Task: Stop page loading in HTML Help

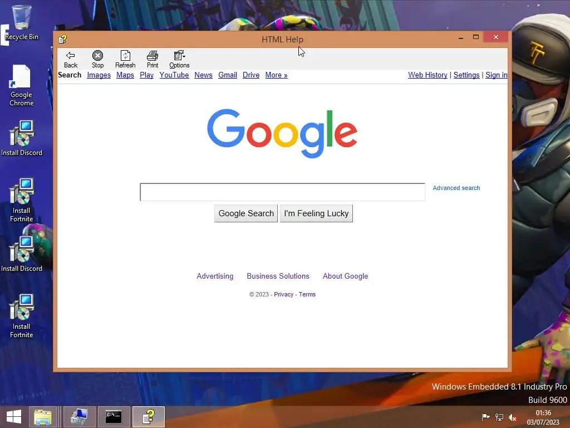Action: [x=97, y=59]
